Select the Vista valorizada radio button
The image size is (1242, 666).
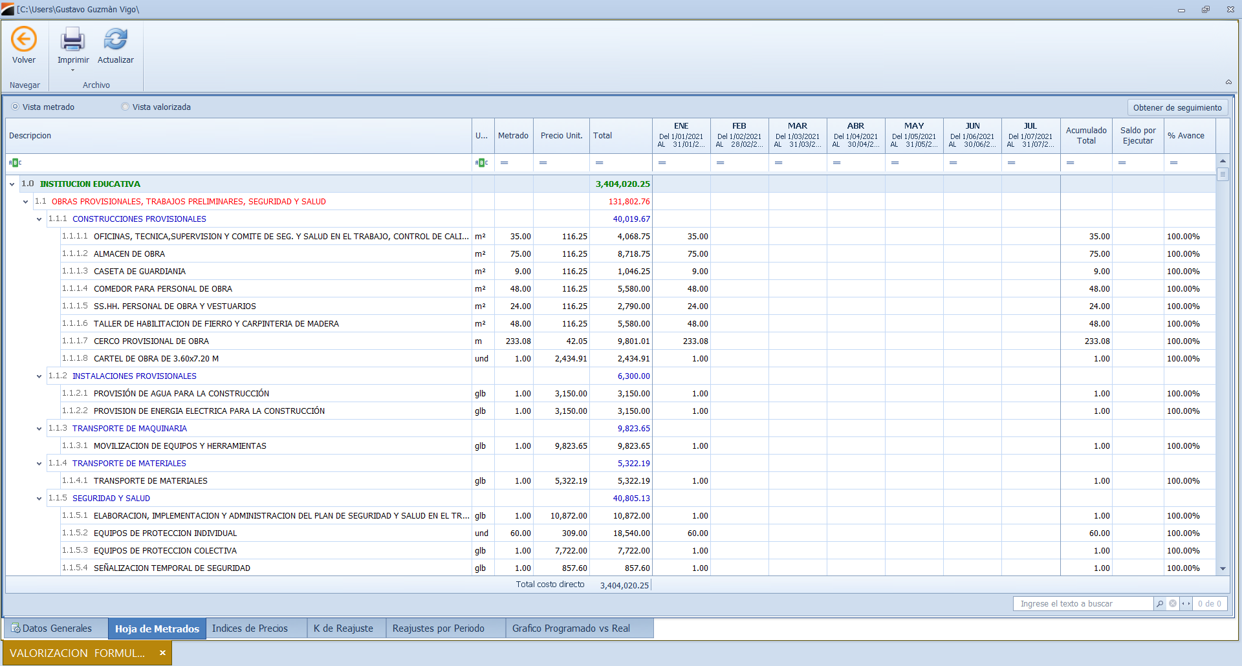[x=125, y=107]
